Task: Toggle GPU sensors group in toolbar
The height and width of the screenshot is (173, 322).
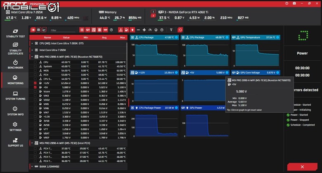Action: tap(88, 30)
